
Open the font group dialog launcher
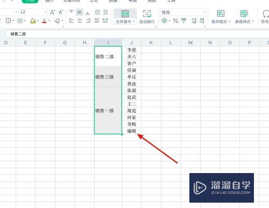coord(63,26)
